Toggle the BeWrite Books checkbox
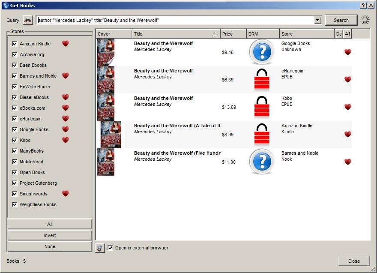The width and height of the screenshot is (377, 273). [15, 87]
